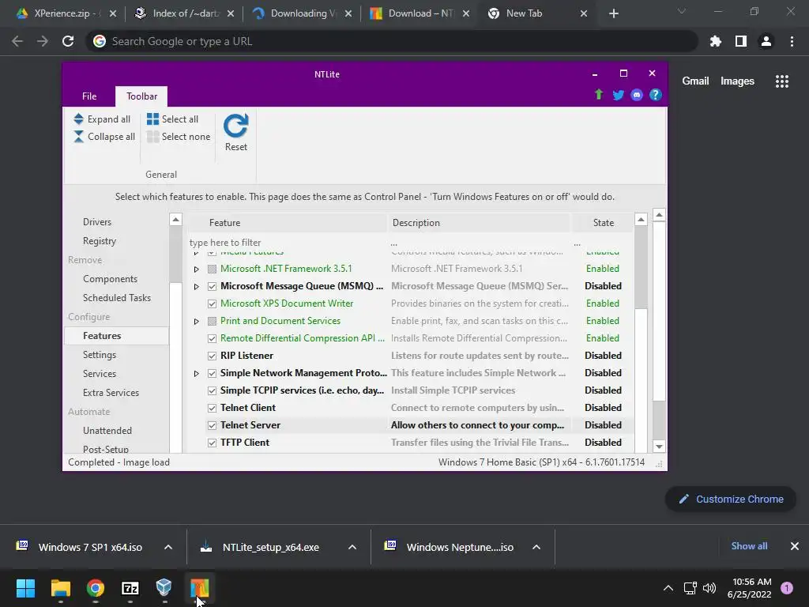Click the green update arrow in NTLite
Image resolution: width=809 pixels, height=607 pixels.
pos(599,95)
